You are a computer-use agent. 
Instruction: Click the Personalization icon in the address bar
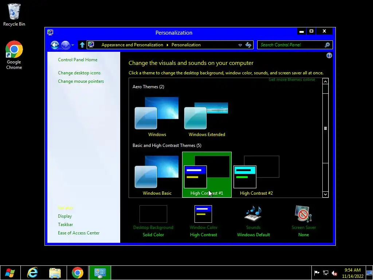91,44
